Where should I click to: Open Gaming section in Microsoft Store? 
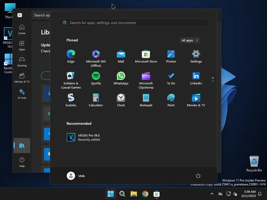pyautogui.click(x=22, y=62)
